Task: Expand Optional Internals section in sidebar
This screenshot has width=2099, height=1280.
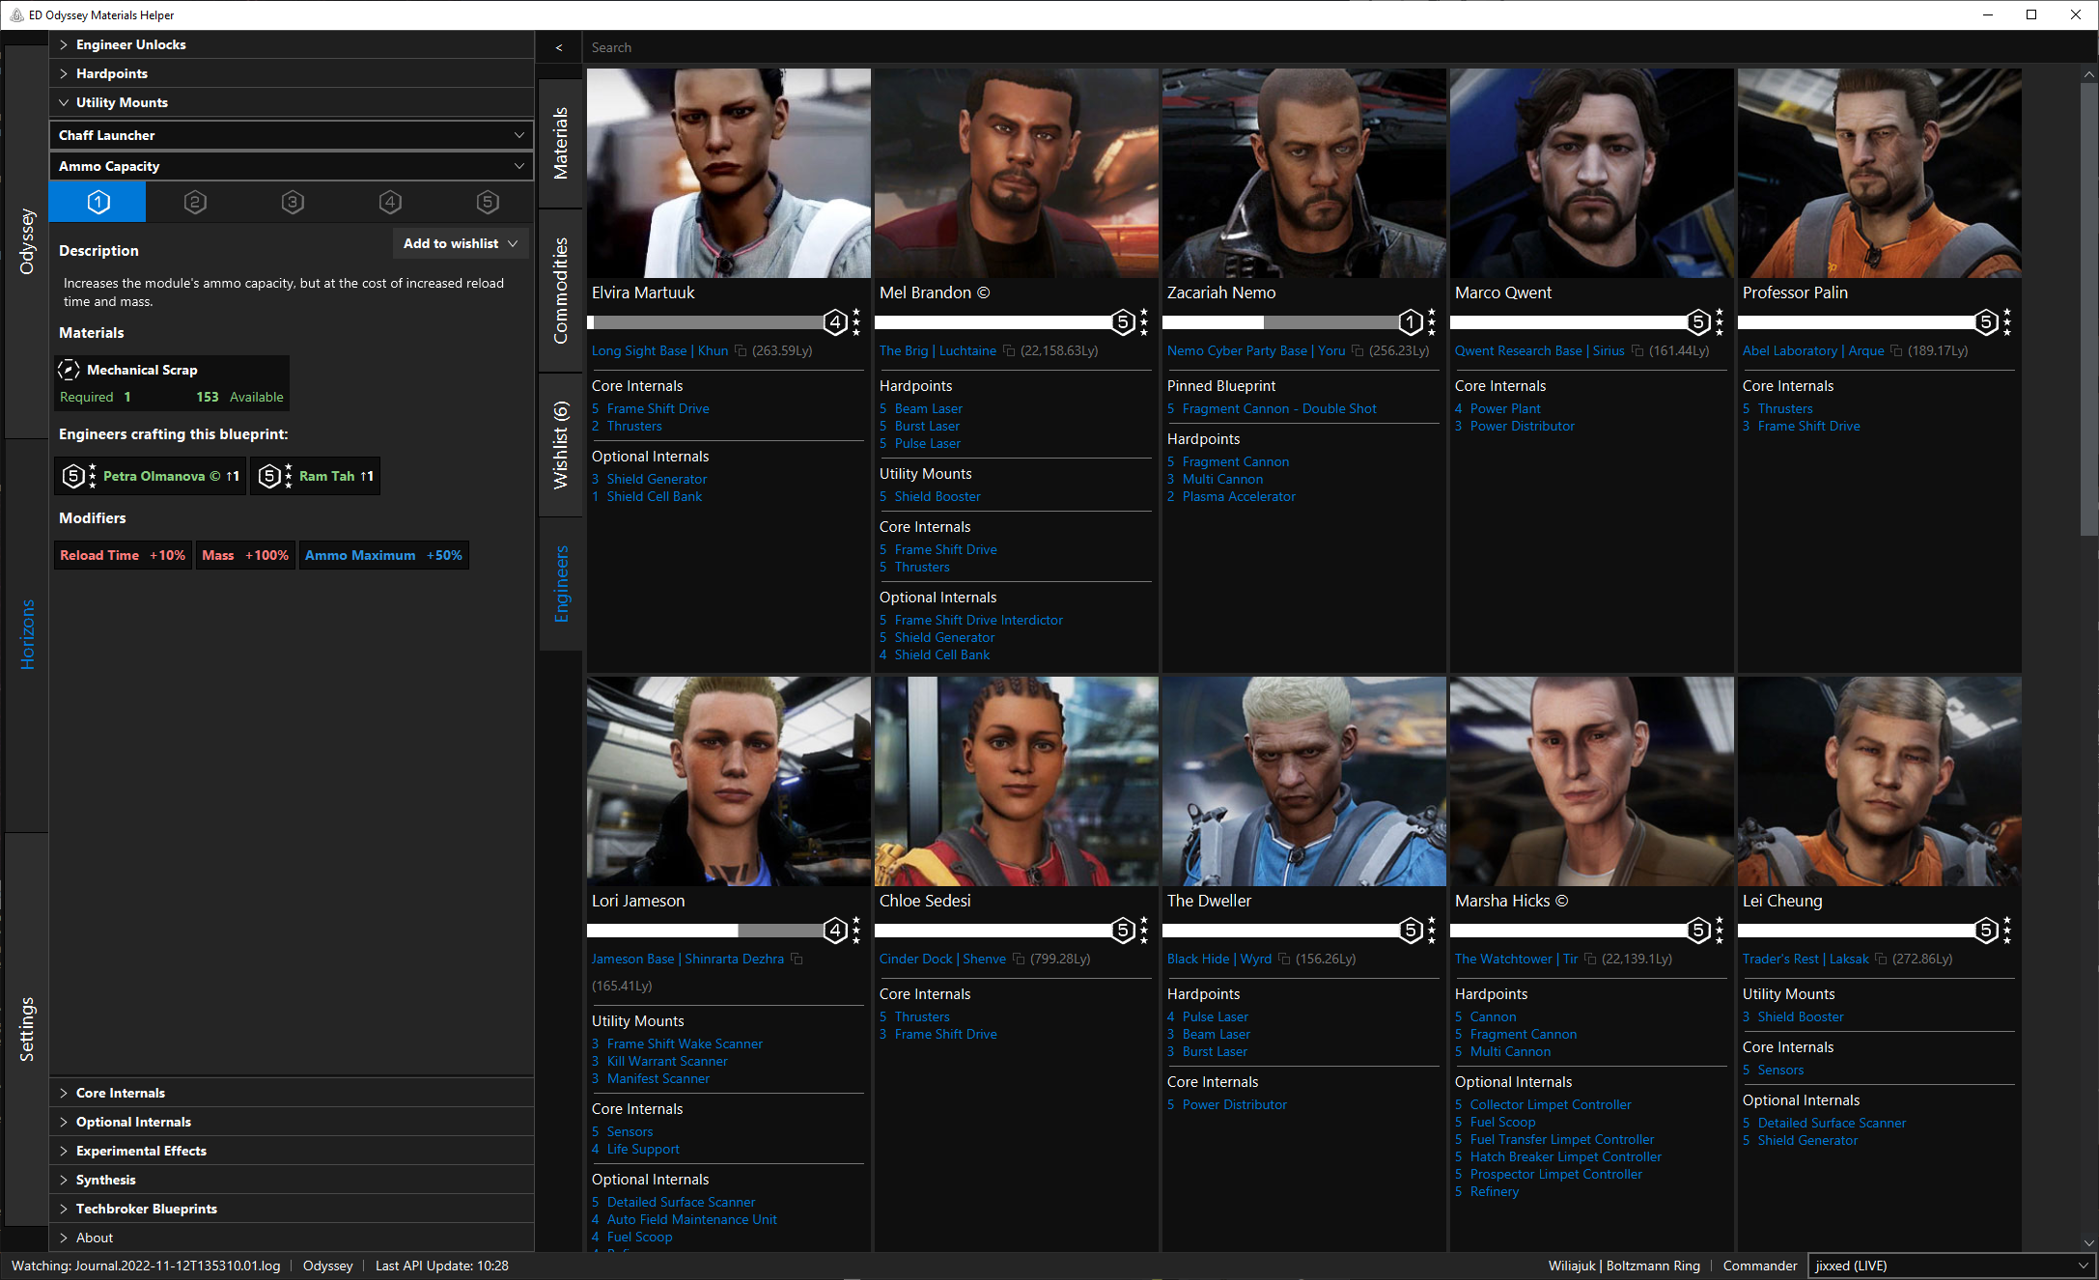Action: (292, 1122)
